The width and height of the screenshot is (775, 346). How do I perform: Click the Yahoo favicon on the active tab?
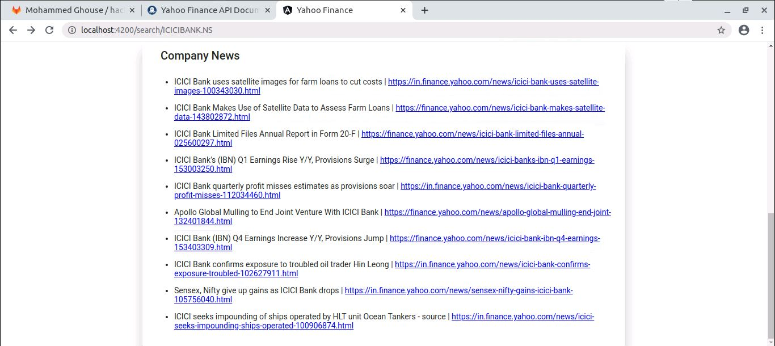287,10
